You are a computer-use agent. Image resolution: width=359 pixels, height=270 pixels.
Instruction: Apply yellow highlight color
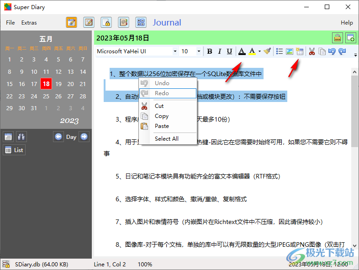point(252,51)
